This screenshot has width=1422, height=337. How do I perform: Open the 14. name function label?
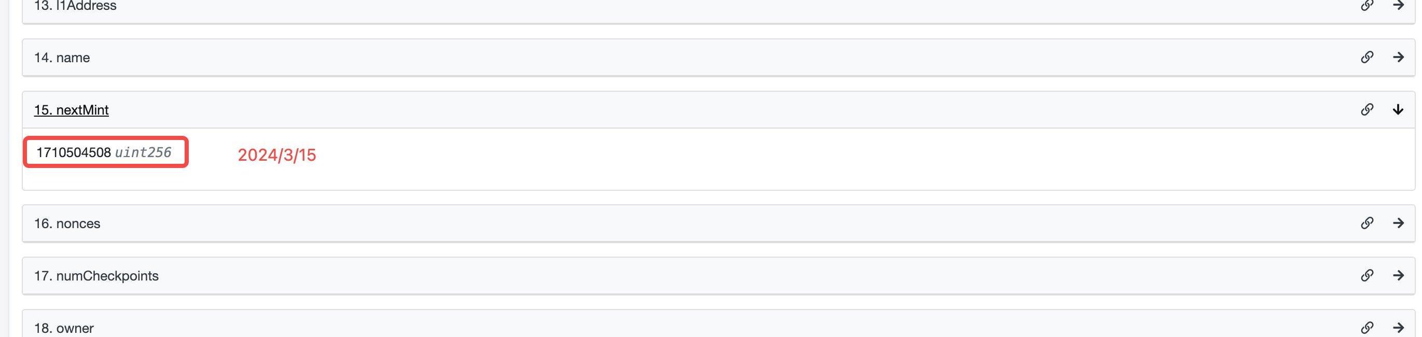click(x=62, y=58)
